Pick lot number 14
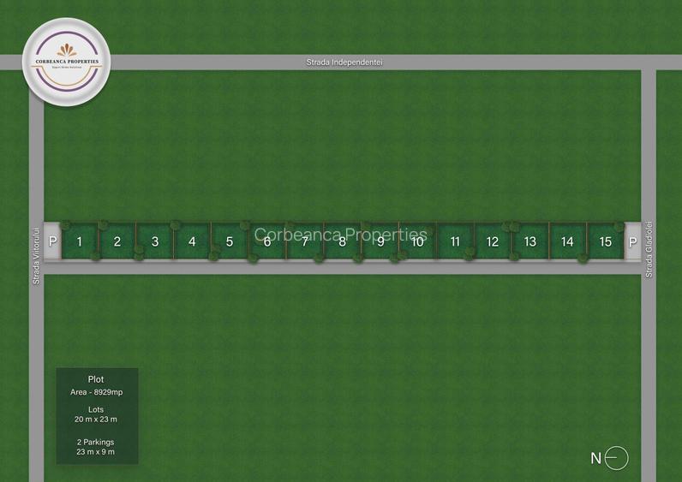This screenshot has width=682, height=482. 567,241
